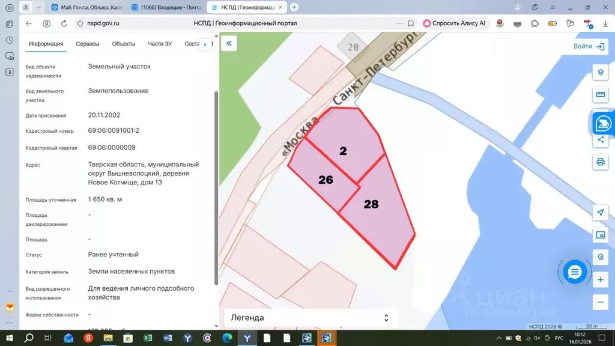615x346 pixels.
Task: Open the tab group dropdown arrow
Action: (x=39, y=7)
